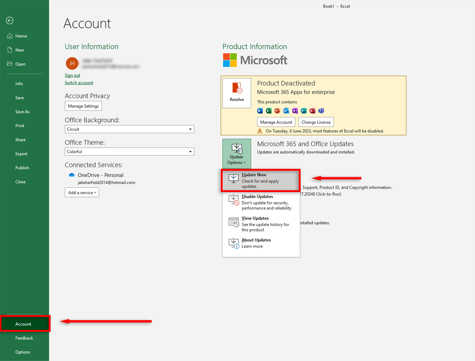Click the JH user avatar
475x361 pixels.
[72, 64]
